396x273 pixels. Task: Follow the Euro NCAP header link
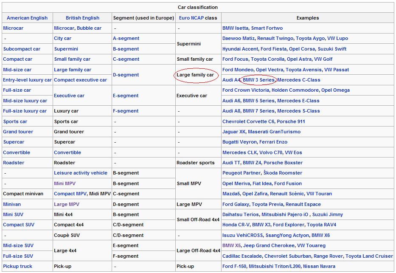point(191,18)
